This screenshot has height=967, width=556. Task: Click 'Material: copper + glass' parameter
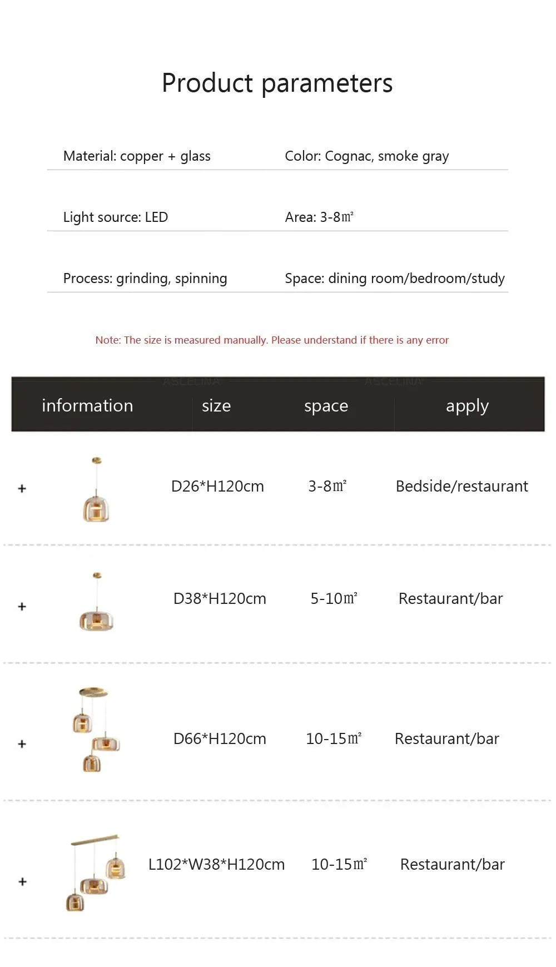[137, 156]
